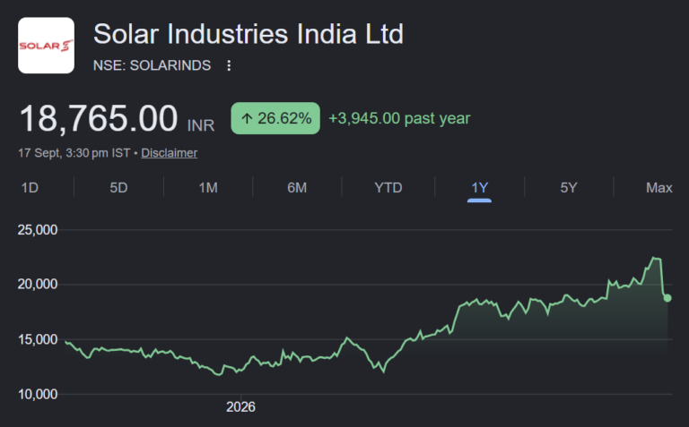
Task: Select the 5D time range tab
Action: click(118, 188)
